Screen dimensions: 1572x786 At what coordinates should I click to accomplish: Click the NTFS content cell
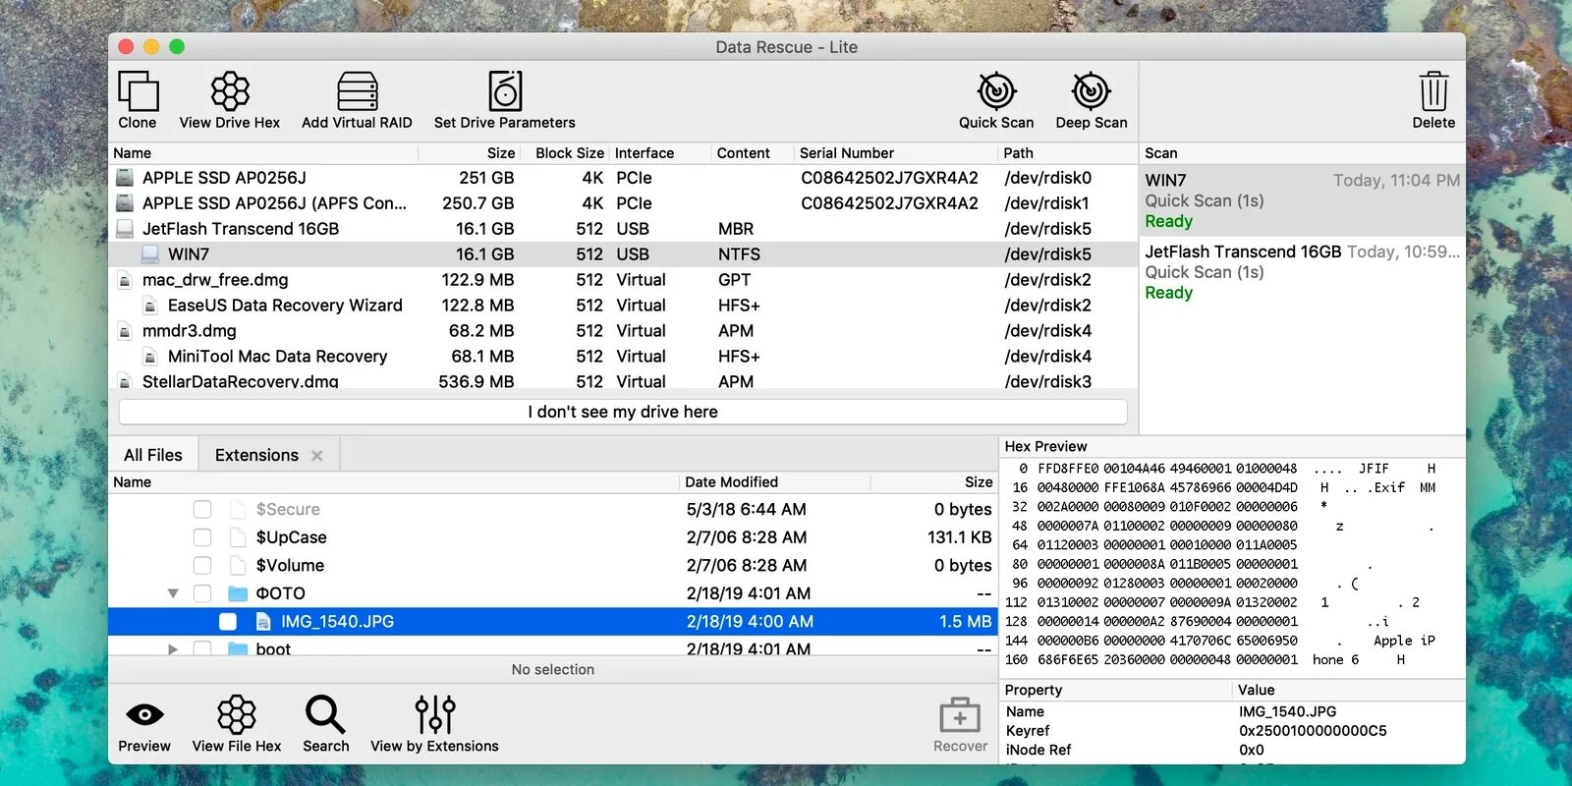[739, 254]
